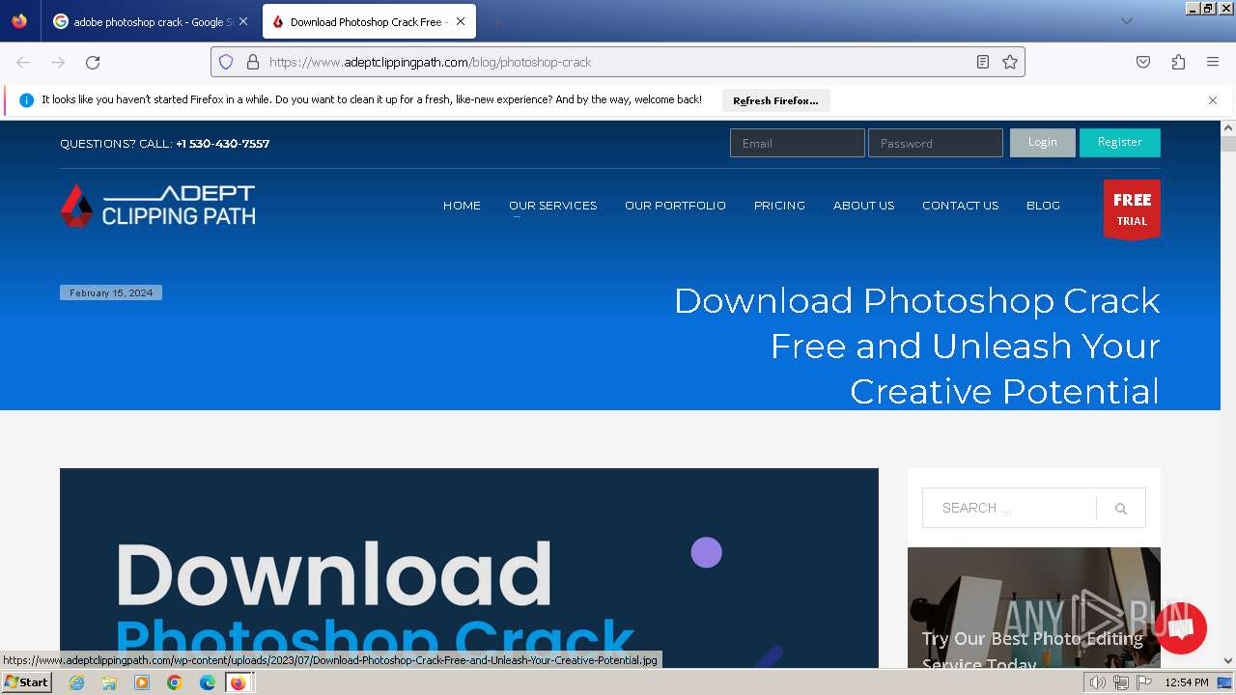The height and width of the screenshot is (695, 1236).
Task: Toggle reader view icon
Action: (x=983, y=62)
